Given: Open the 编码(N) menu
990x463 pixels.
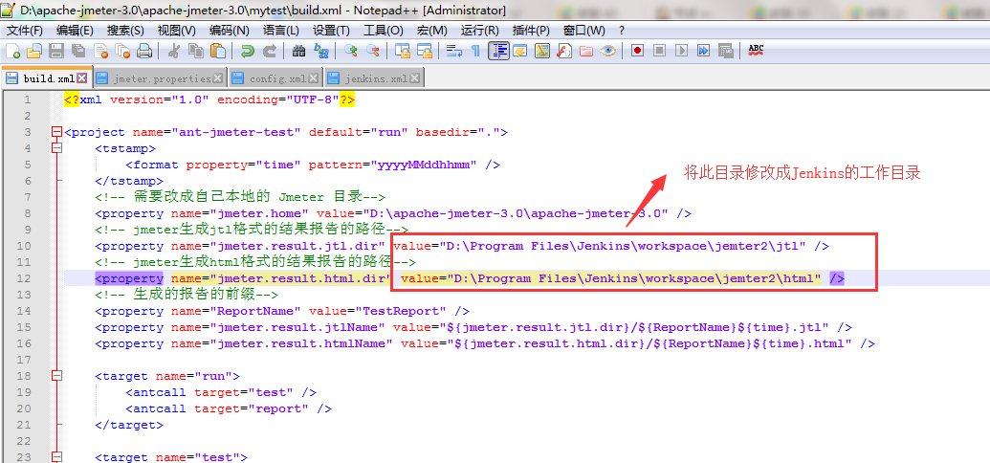Looking at the screenshot, I should pyautogui.click(x=230, y=31).
